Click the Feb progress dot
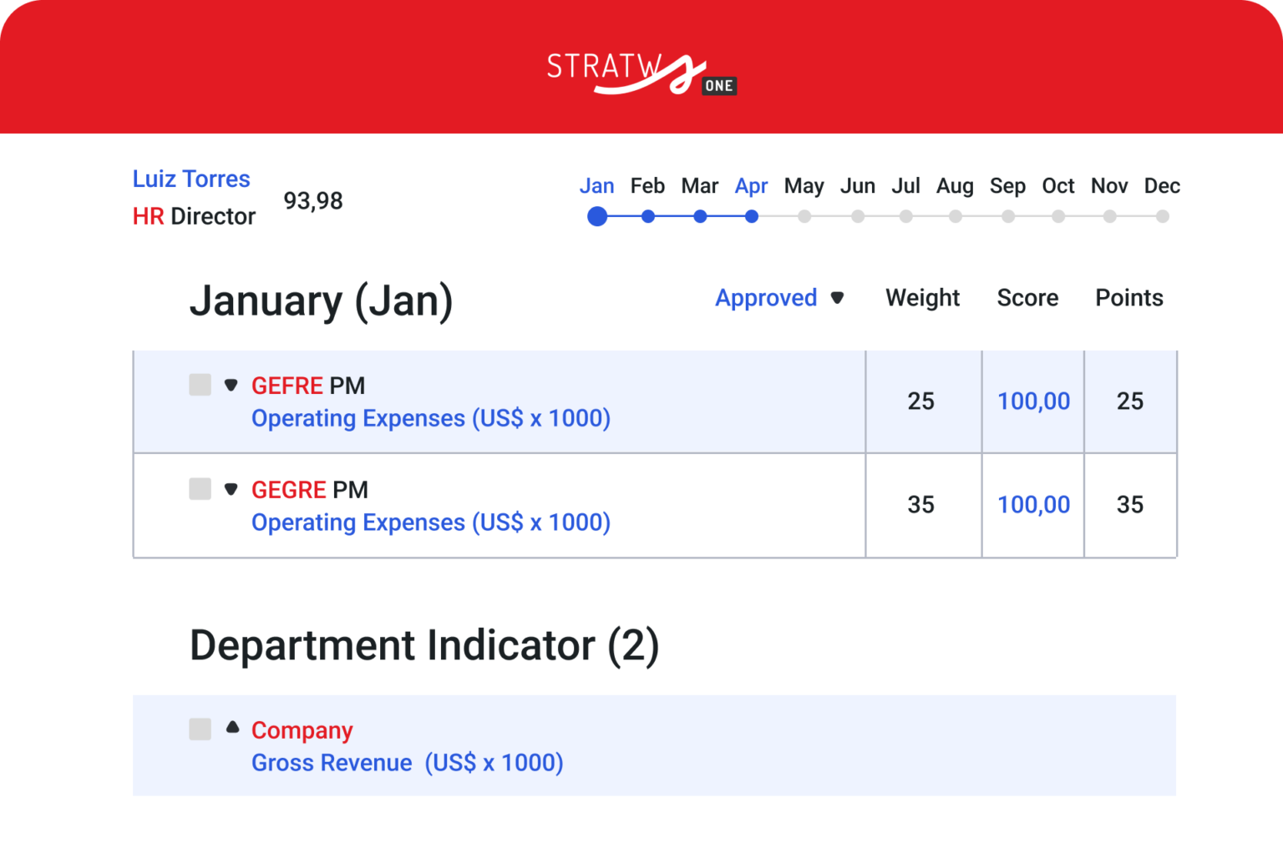 [648, 216]
